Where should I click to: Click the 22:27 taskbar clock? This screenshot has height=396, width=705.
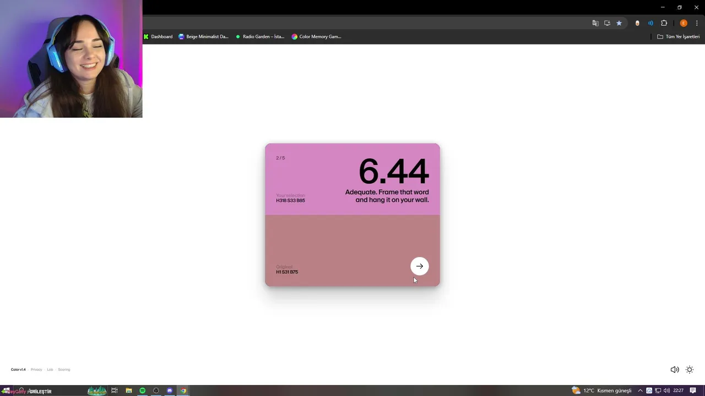[x=678, y=391]
